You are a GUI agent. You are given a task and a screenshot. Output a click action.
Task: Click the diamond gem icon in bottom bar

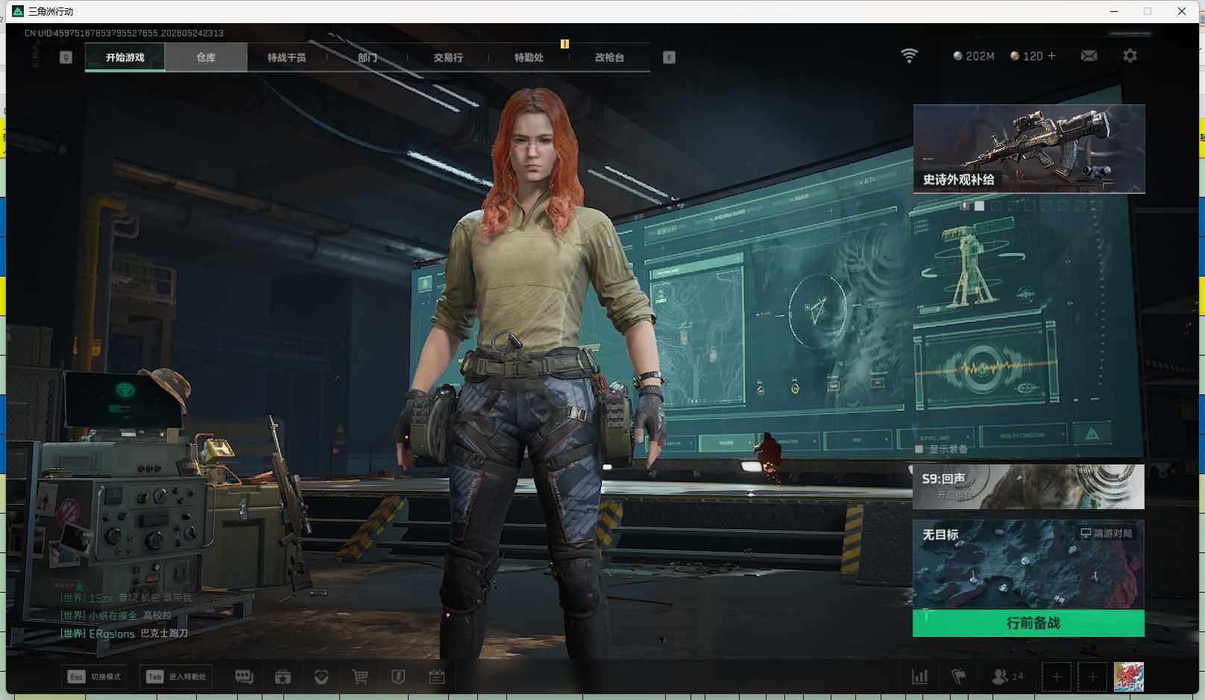321,677
